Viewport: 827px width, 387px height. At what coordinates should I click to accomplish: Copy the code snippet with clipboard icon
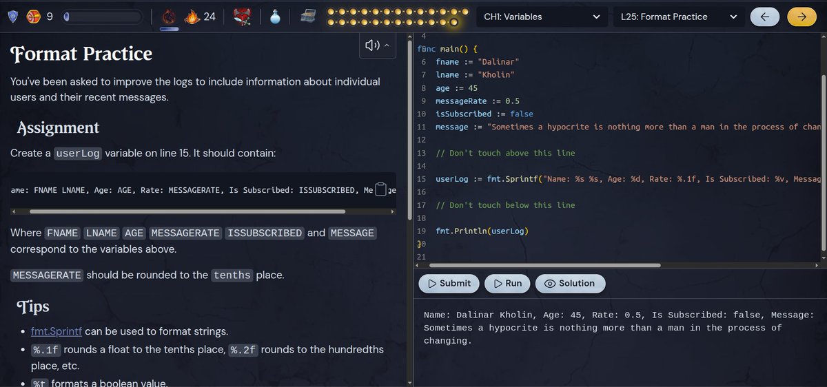tap(381, 189)
